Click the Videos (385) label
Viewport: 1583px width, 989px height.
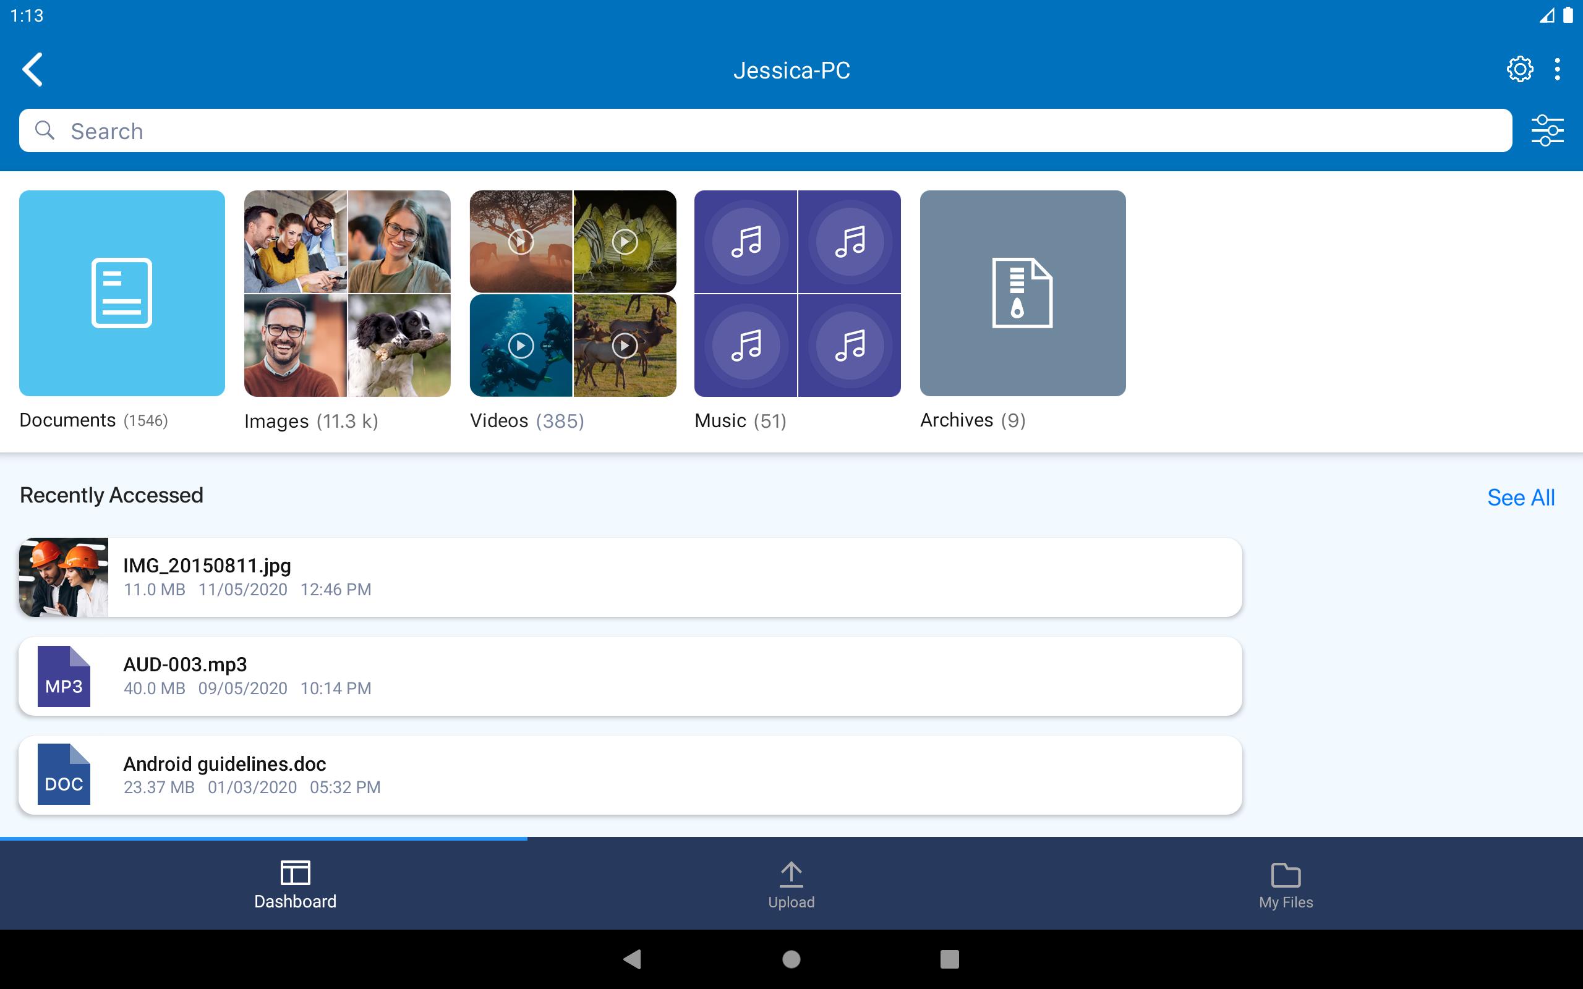pos(527,420)
